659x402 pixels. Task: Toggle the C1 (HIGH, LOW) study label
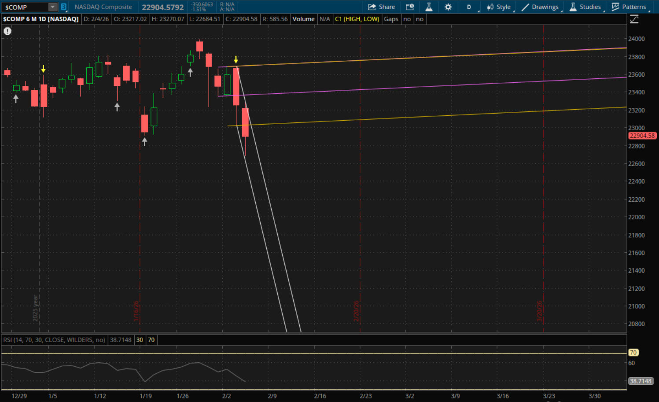tap(357, 19)
